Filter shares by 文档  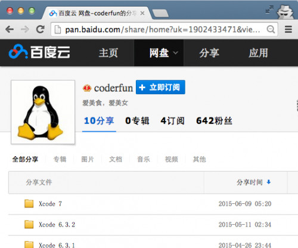click(116, 159)
